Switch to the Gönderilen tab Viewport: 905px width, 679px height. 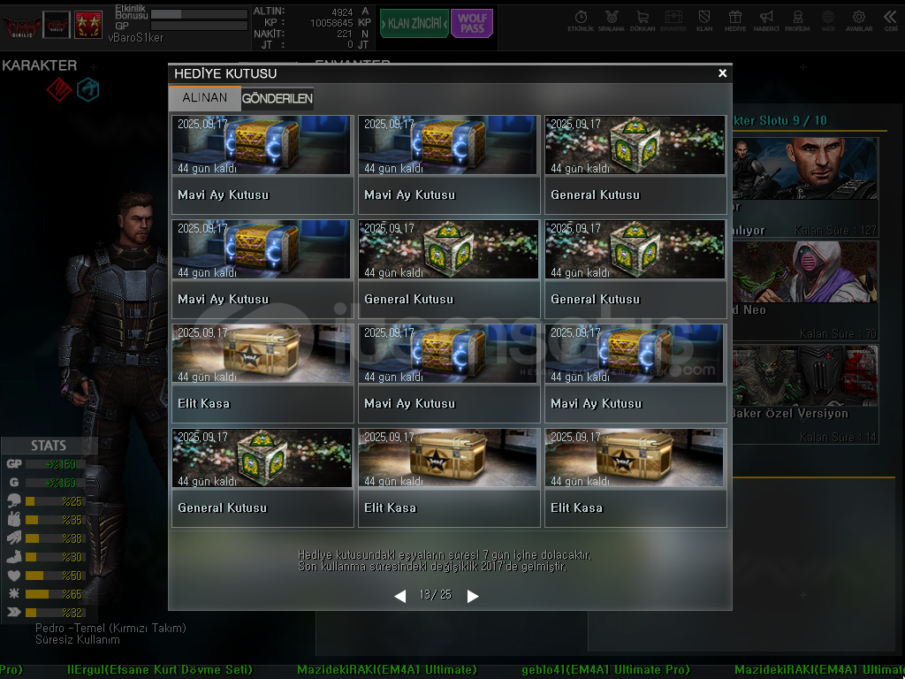[278, 99]
